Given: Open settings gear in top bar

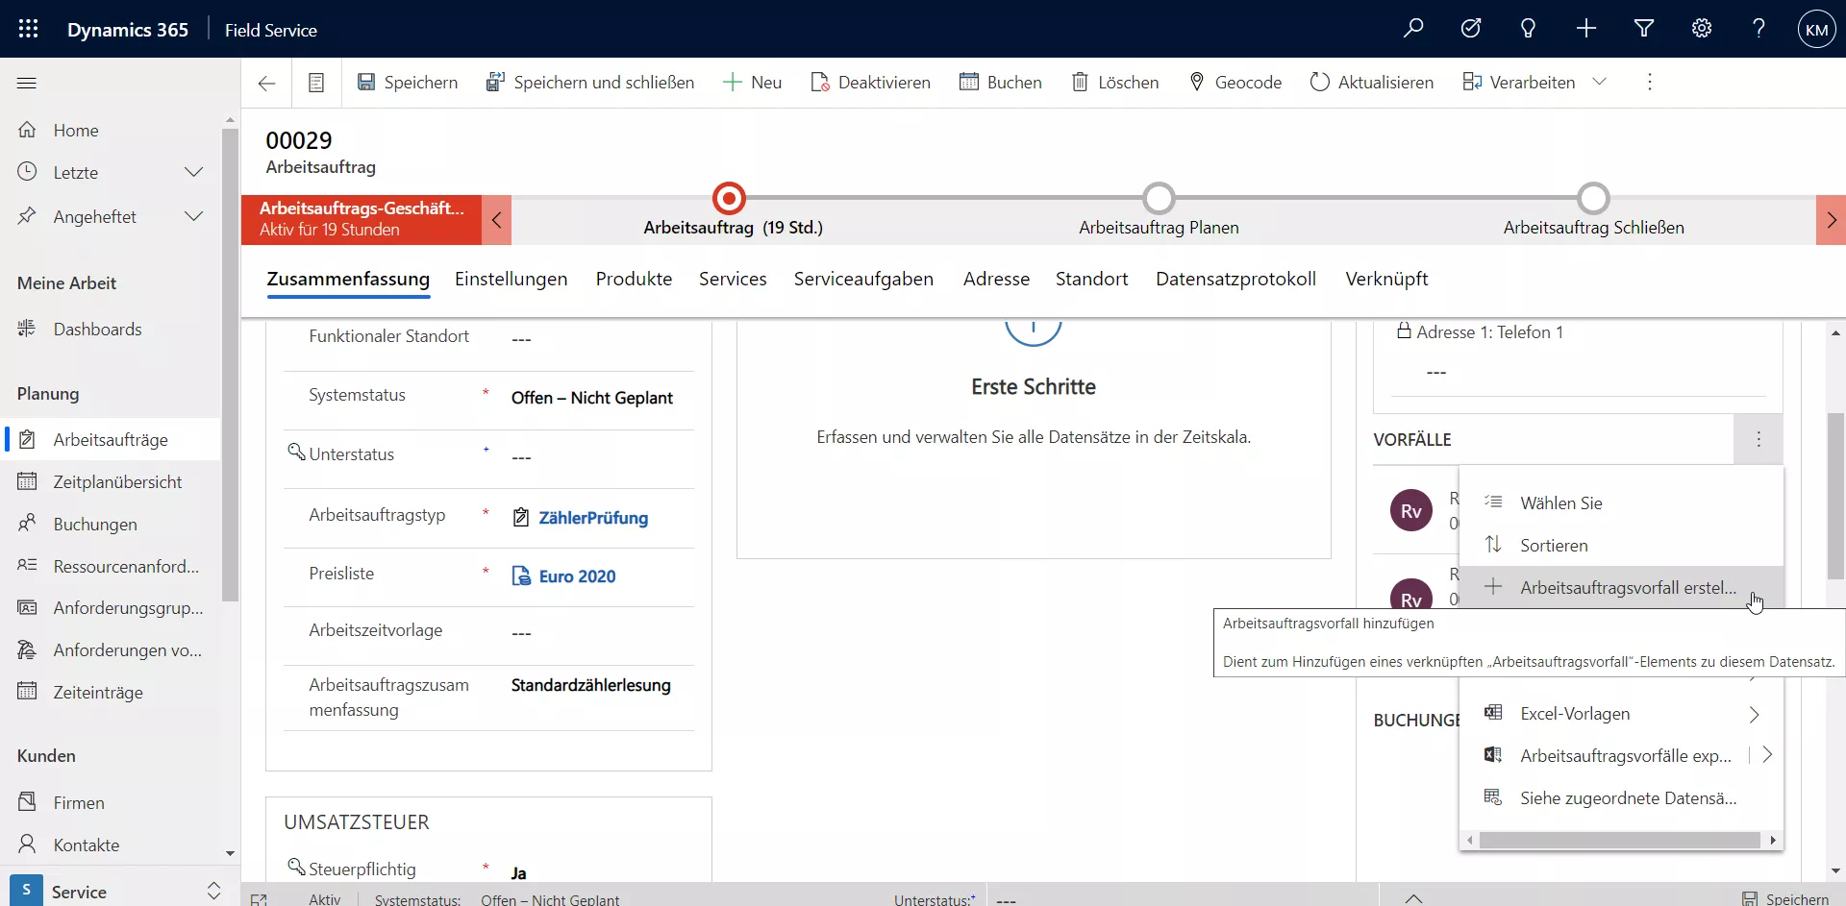Looking at the screenshot, I should [1702, 29].
